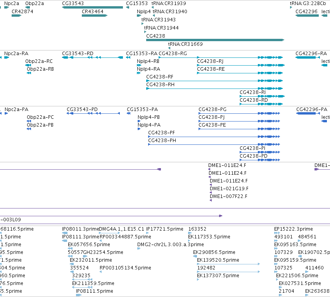Select the CG42296-PA coding feature
Screen dimensions: 330x297
308,113
